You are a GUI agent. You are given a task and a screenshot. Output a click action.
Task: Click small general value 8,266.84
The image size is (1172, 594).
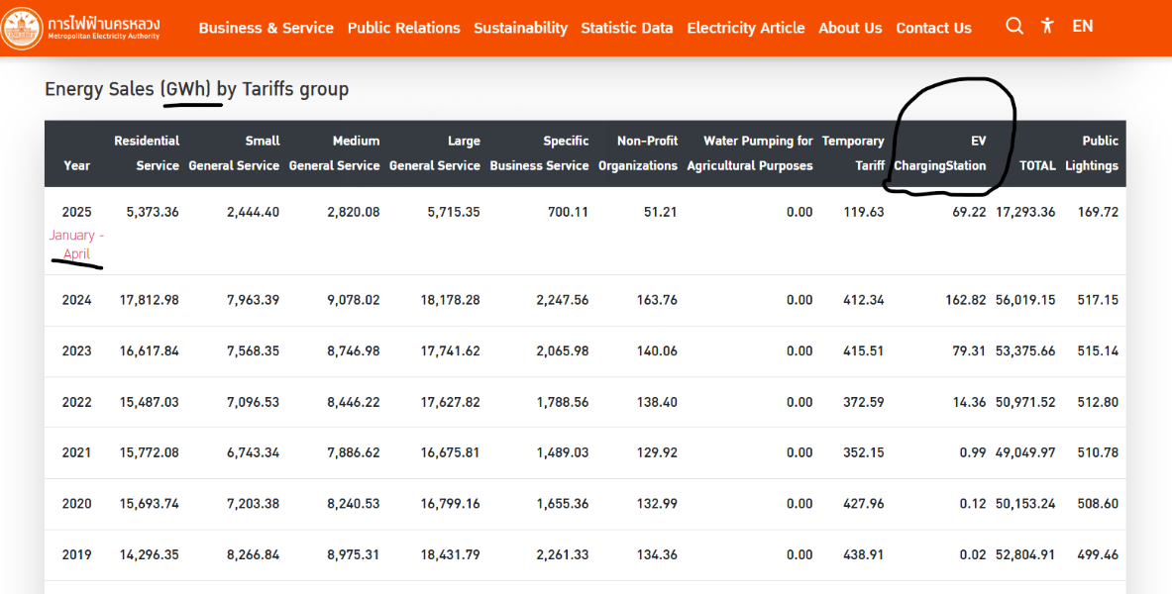pyautogui.click(x=254, y=554)
